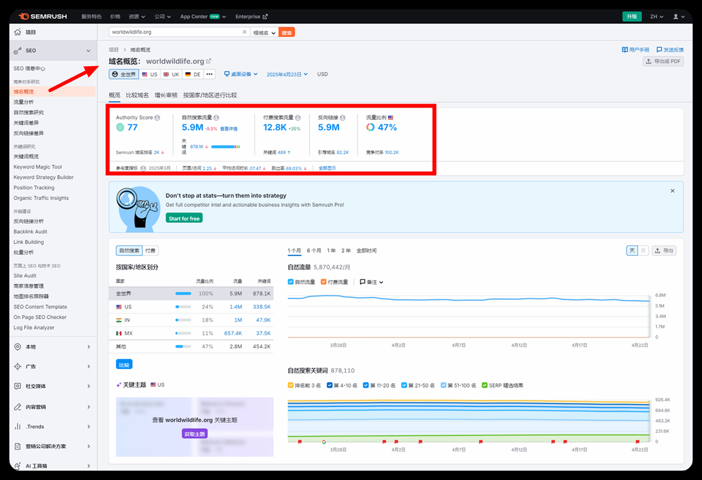Open the 项目 home icon in sidebar
Screen dimensions: 702x480
coord(18,32)
